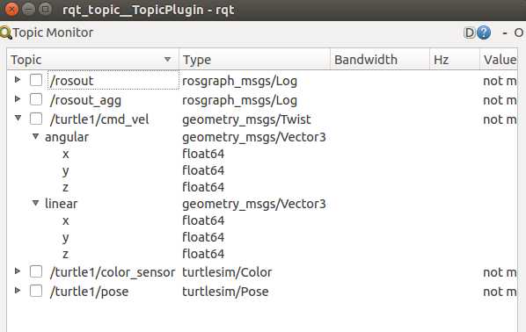
Task: Sort by the Bandwidth column header
Action: pos(380,60)
